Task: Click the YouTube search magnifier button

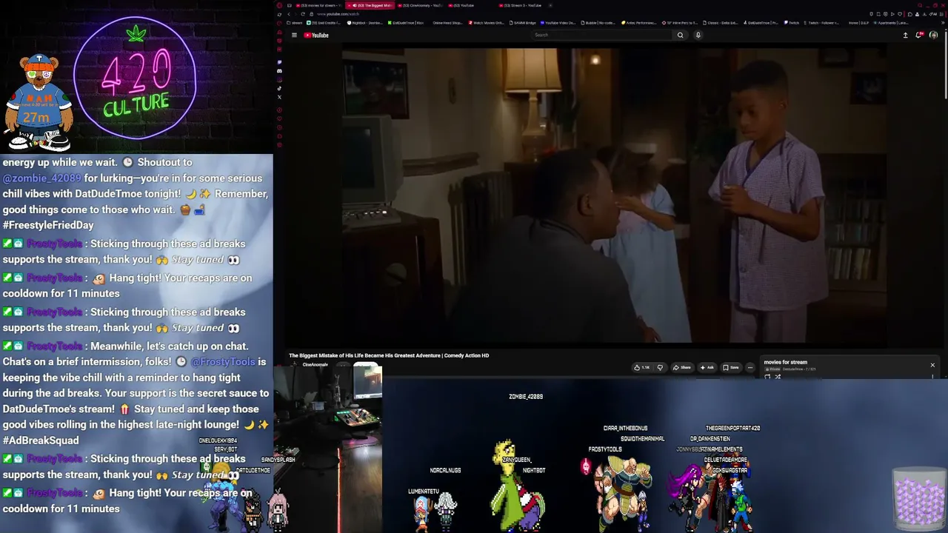Action: coord(680,35)
